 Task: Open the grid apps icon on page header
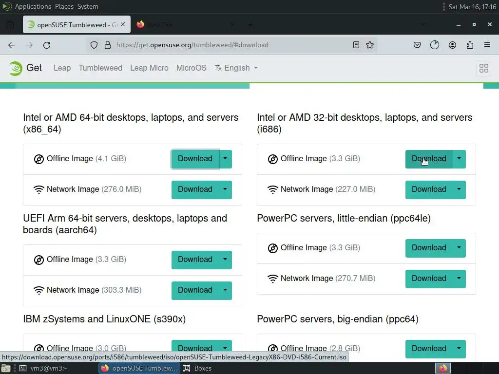click(484, 68)
